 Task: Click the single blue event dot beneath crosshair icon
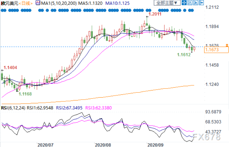[185, 10]
